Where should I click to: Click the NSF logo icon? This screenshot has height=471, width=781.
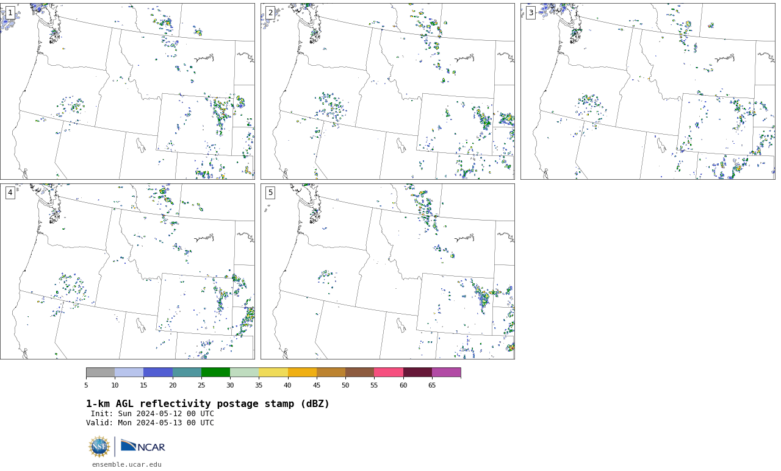(x=99, y=447)
